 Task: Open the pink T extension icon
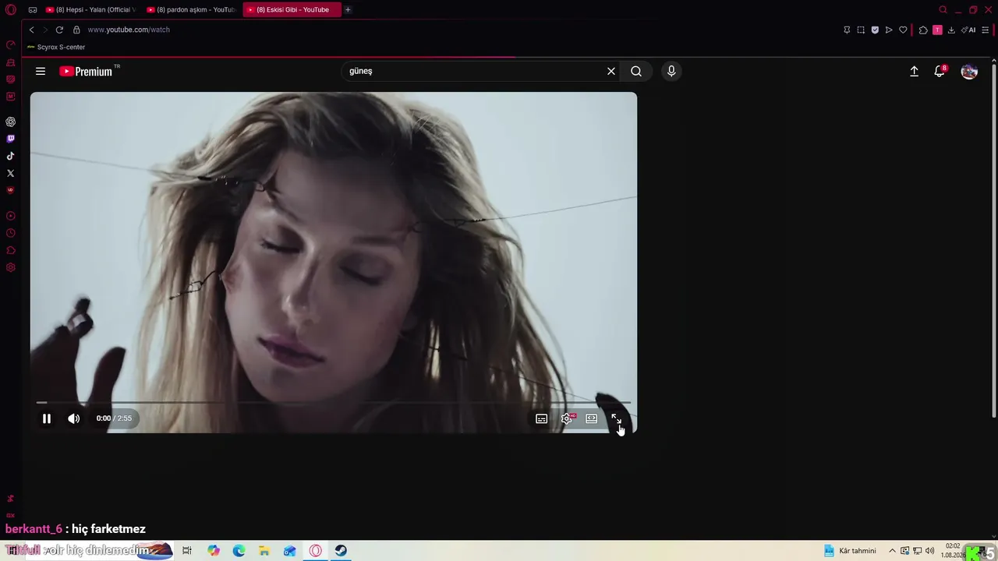tap(937, 30)
